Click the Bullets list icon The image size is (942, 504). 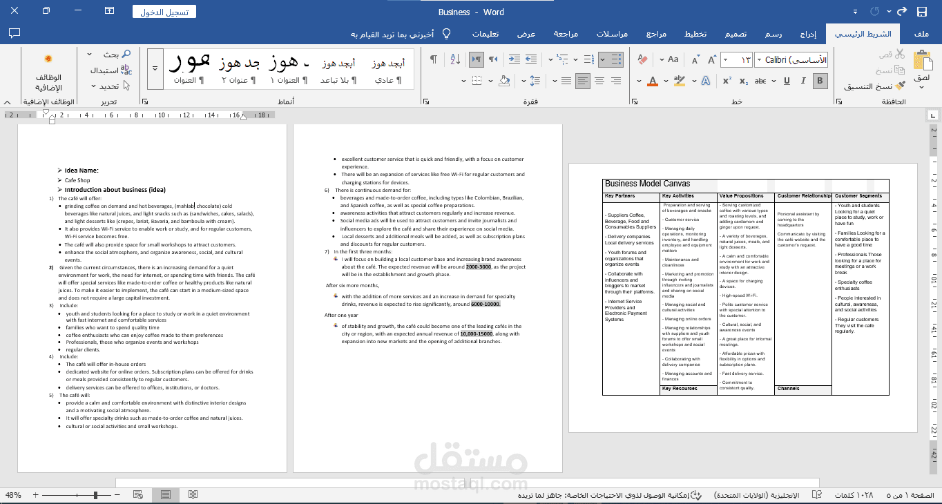[x=616, y=60]
